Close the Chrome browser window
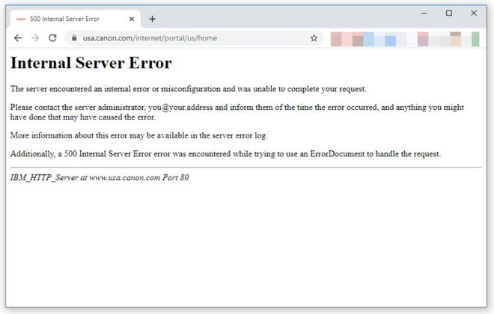The width and height of the screenshot is (494, 314). coord(474,13)
